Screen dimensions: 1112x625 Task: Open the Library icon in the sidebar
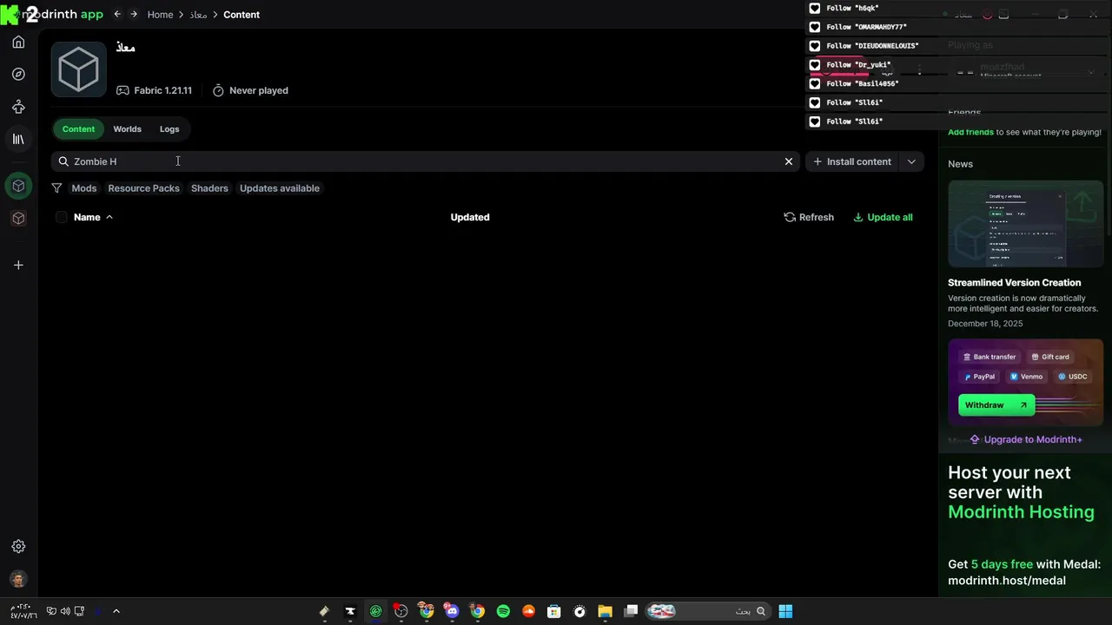18,139
